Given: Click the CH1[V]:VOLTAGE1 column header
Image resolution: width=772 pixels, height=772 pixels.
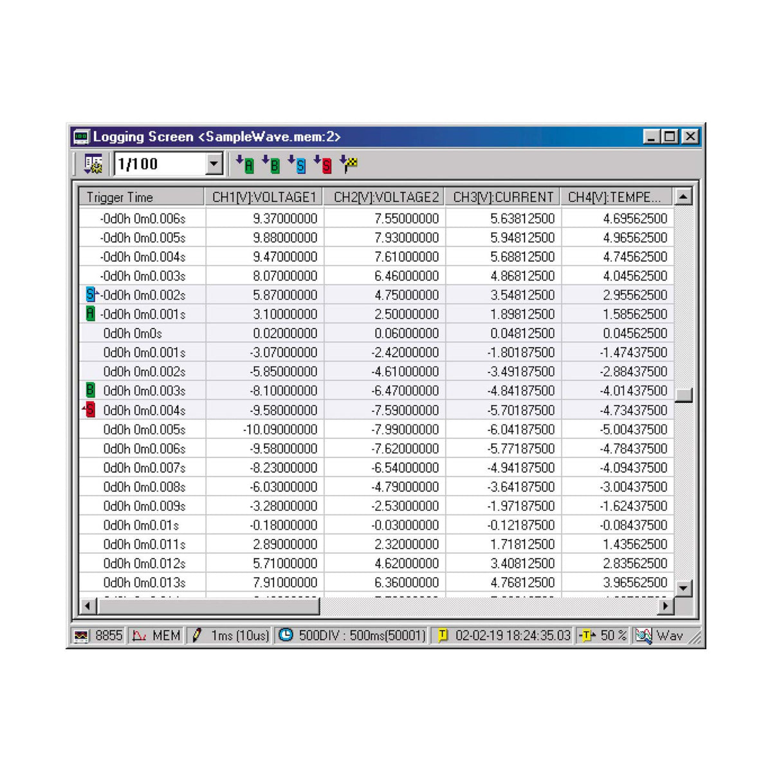Looking at the screenshot, I should pyautogui.click(x=264, y=197).
